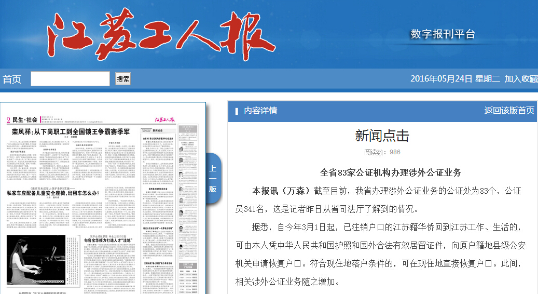Click the paragraph starting 本报讯(万森)
The height and width of the screenshot is (294, 538).
click(378, 200)
